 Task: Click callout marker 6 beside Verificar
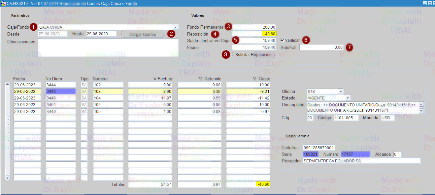coord(306,40)
